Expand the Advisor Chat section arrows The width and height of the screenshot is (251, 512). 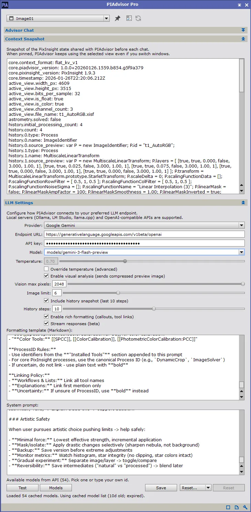[243, 30]
